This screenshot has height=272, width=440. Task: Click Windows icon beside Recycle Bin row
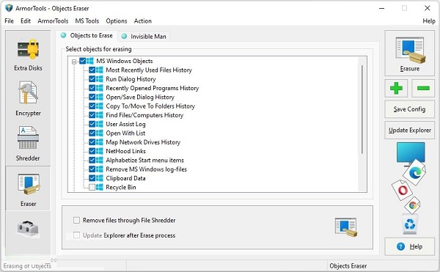tap(99, 187)
